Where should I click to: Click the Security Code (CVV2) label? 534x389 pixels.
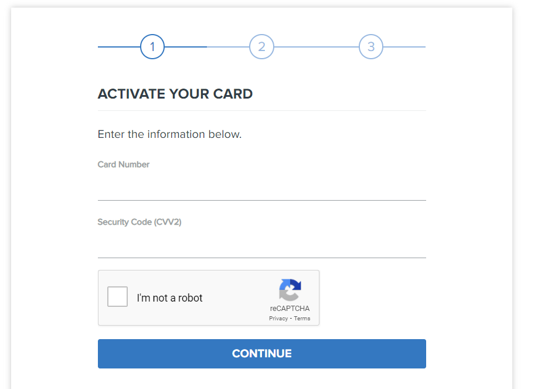coord(140,222)
